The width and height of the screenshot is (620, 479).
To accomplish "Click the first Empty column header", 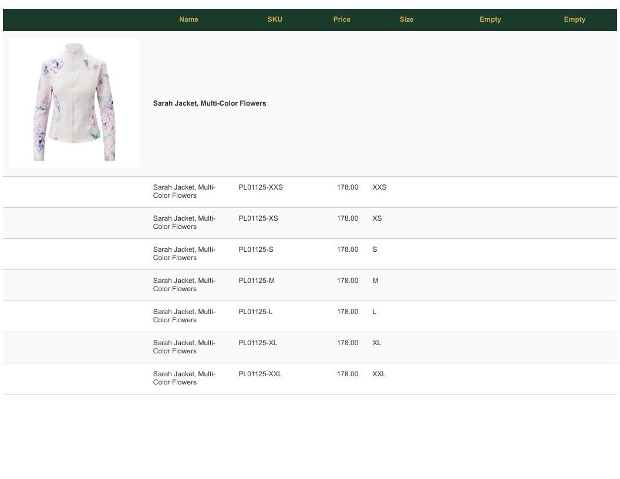I will coord(490,19).
